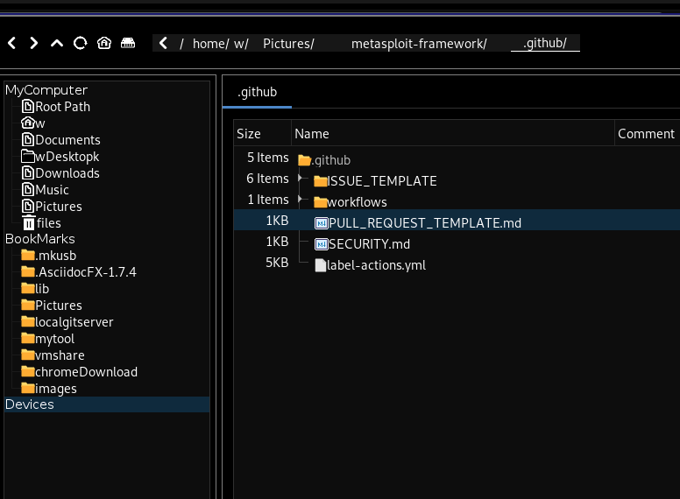Open Pictures under BookMarks
The image size is (680, 499).
[59, 306]
